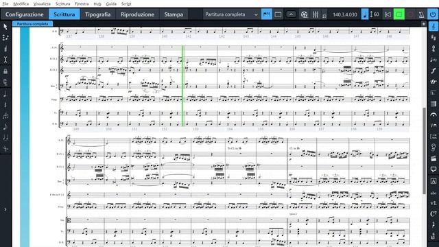Viewport: 439px width, 247px height.
Task: Open the tempo panel icon
Action: pos(433,60)
